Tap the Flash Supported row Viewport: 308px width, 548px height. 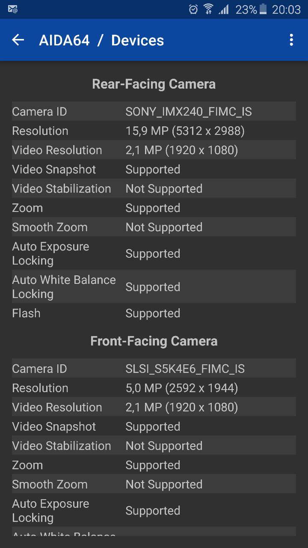(154, 313)
